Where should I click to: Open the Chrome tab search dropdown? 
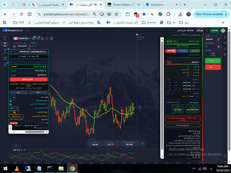point(5,5)
